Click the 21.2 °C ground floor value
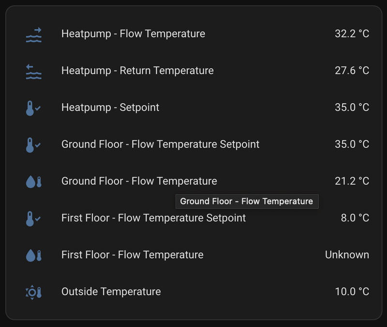 pos(352,181)
